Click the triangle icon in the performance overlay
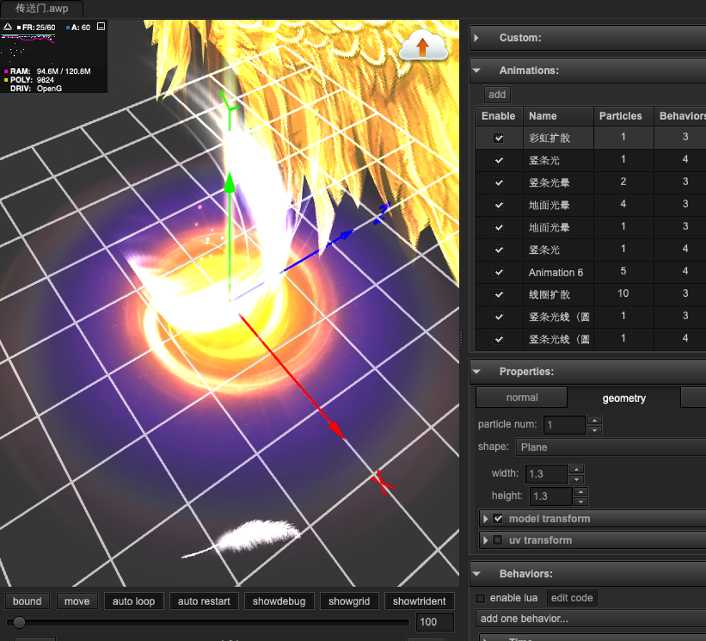The height and width of the screenshot is (641, 706). tap(8, 27)
